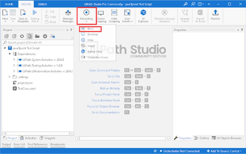Open the Output panel tab
The image size is (246, 154).
pyautogui.click(x=6, y=144)
